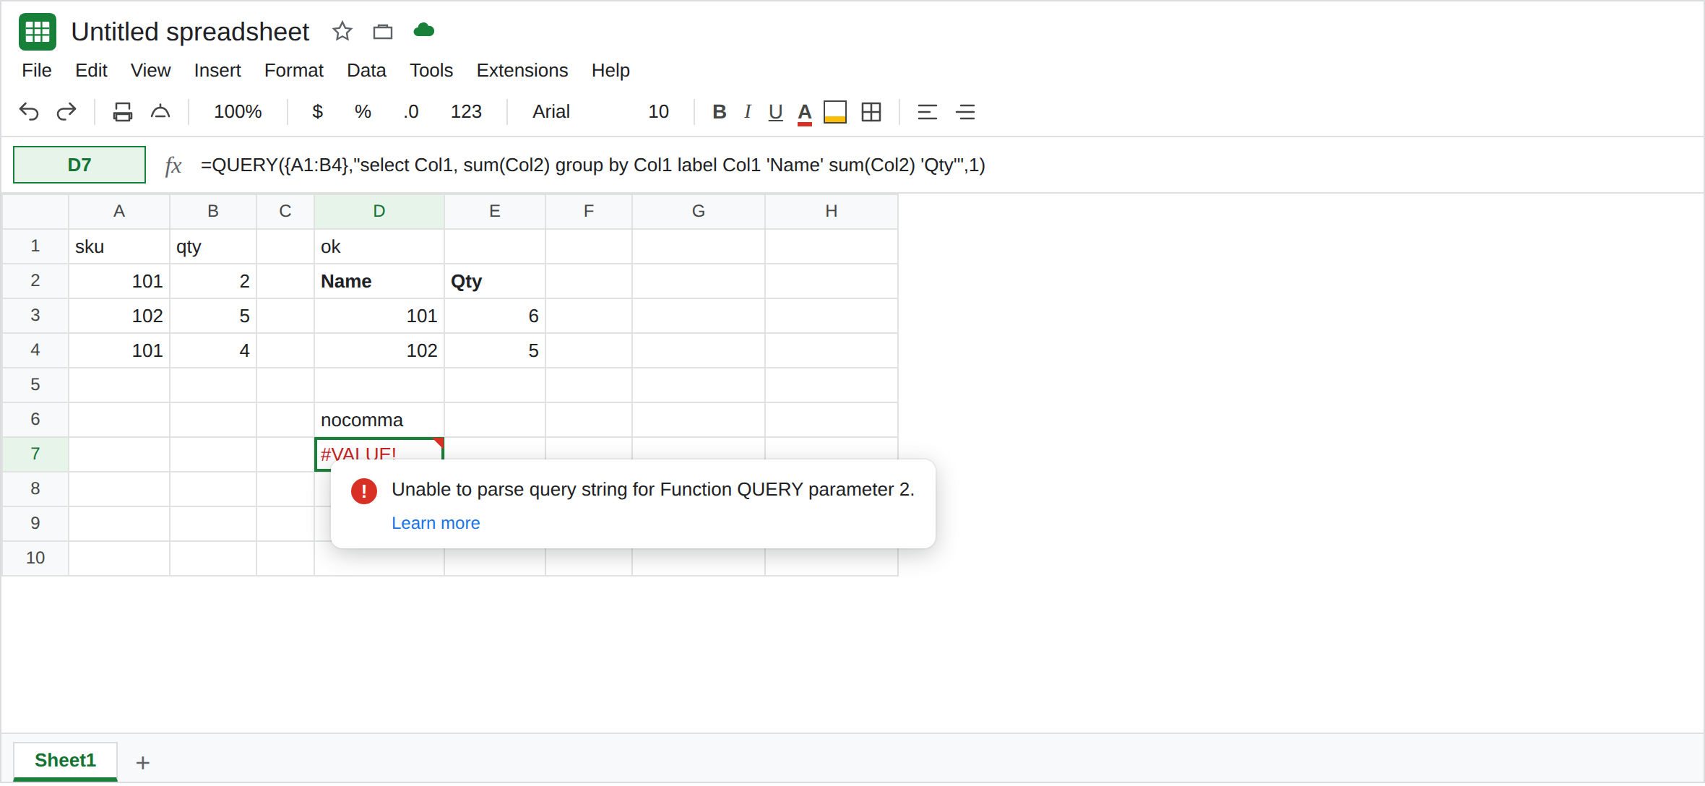The width and height of the screenshot is (1705, 786).
Task: Format selection as currency
Action: pyautogui.click(x=317, y=112)
